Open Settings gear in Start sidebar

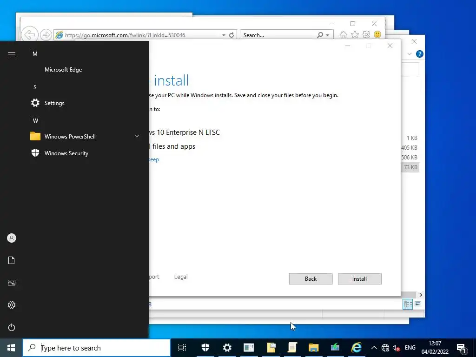click(12, 305)
